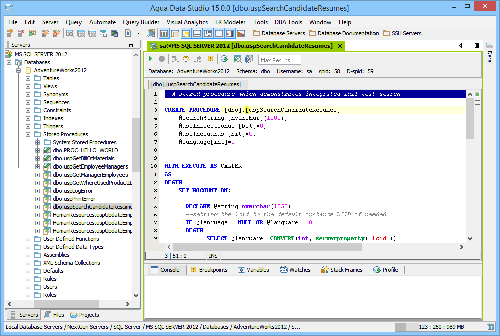Click the Max Results input field

(280, 60)
